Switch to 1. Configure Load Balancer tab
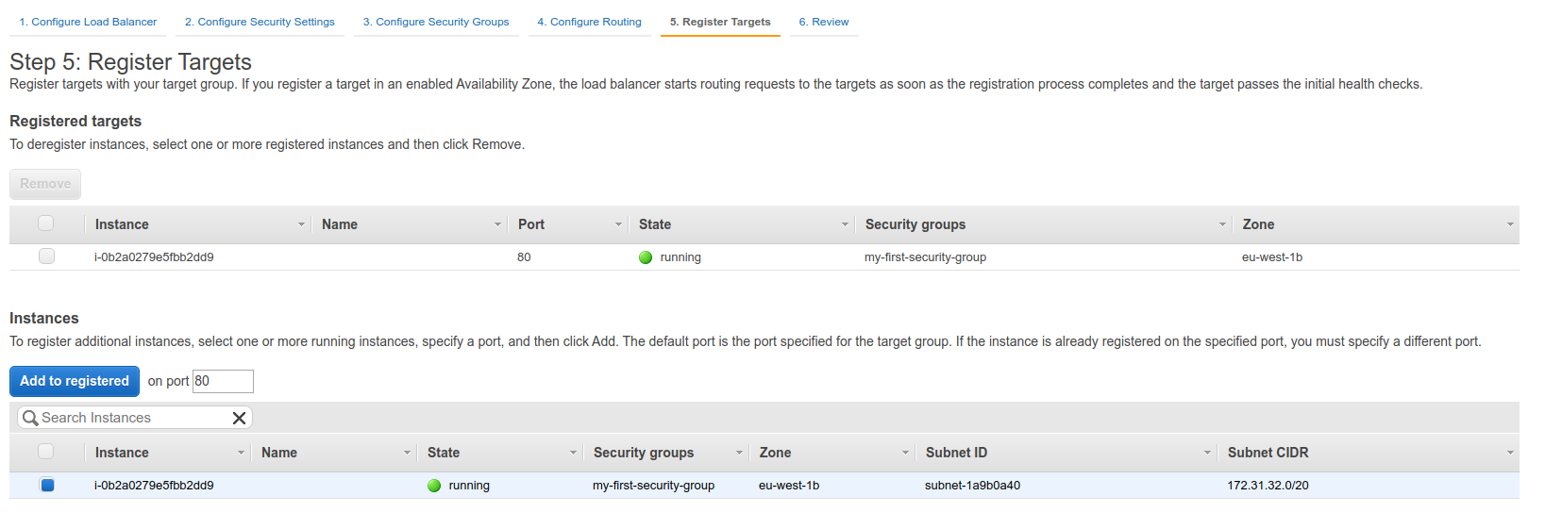The image size is (1545, 529). click(x=88, y=22)
